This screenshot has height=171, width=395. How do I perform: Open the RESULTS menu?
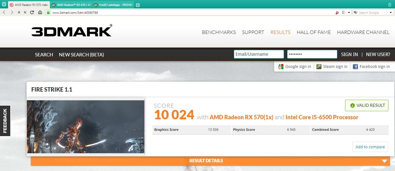coord(280,32)
